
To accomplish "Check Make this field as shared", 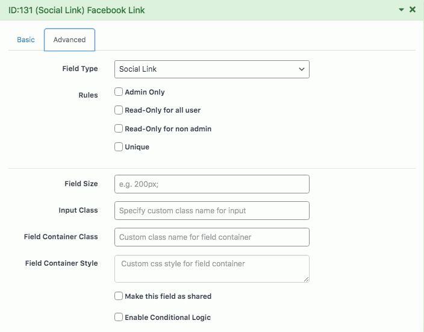I will 119,296.
